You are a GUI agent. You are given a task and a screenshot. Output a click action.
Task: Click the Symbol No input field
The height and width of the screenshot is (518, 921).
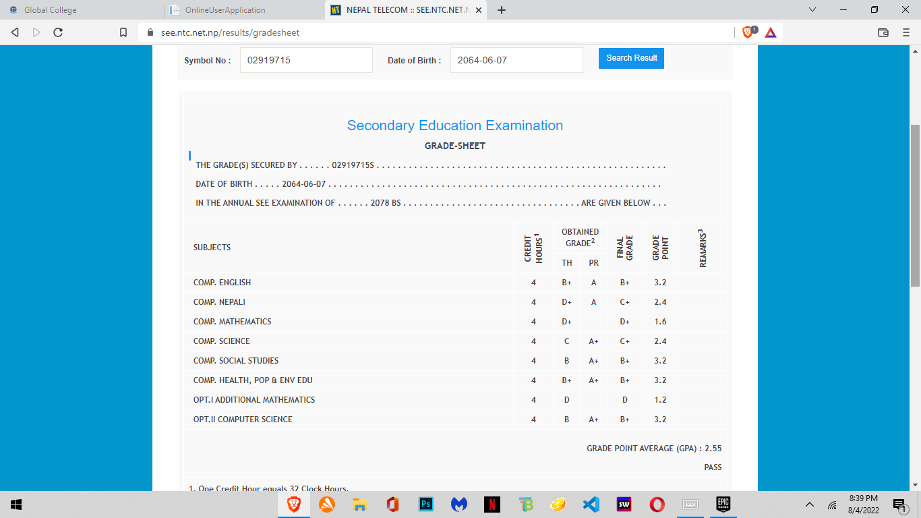pyautogui.click(x=306, y=60)
